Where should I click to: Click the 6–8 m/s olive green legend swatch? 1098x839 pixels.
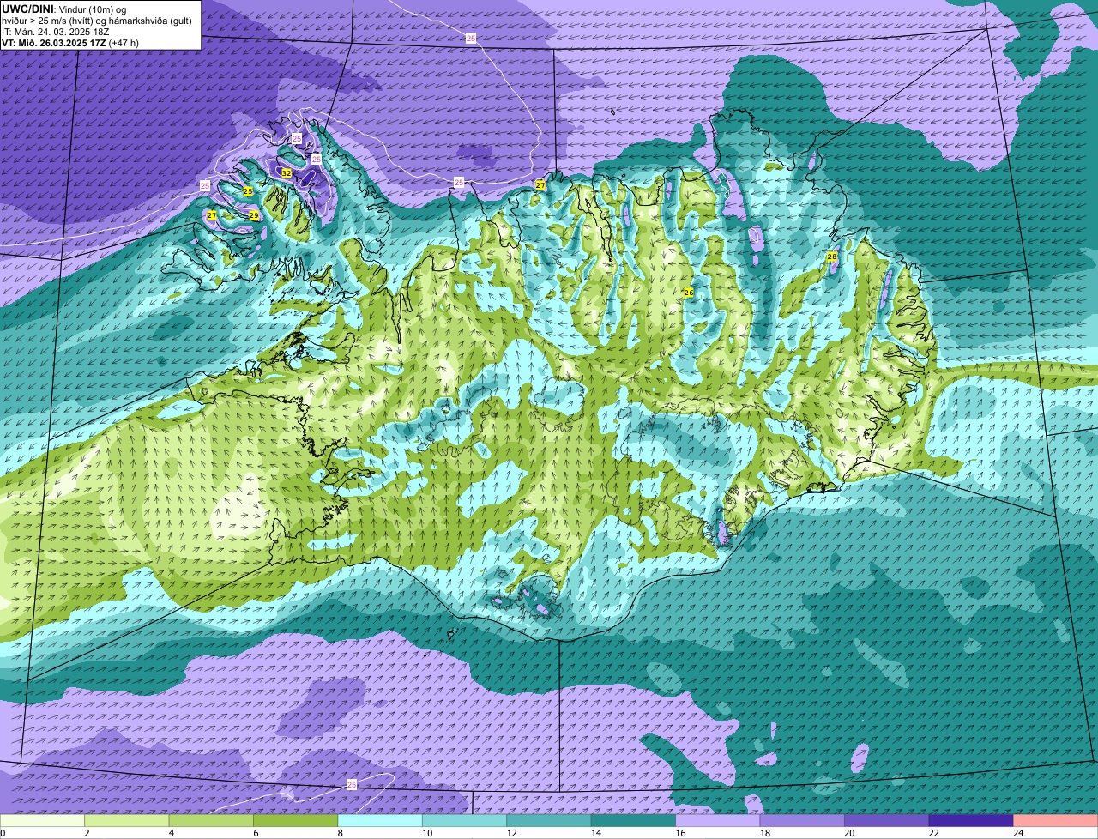(x=296, y=820)
